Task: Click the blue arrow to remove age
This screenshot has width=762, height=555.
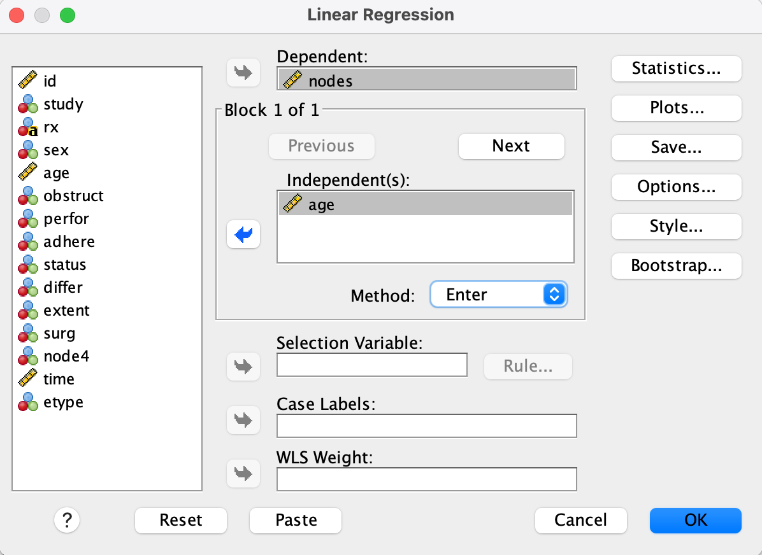Action: tap(243, 235)
